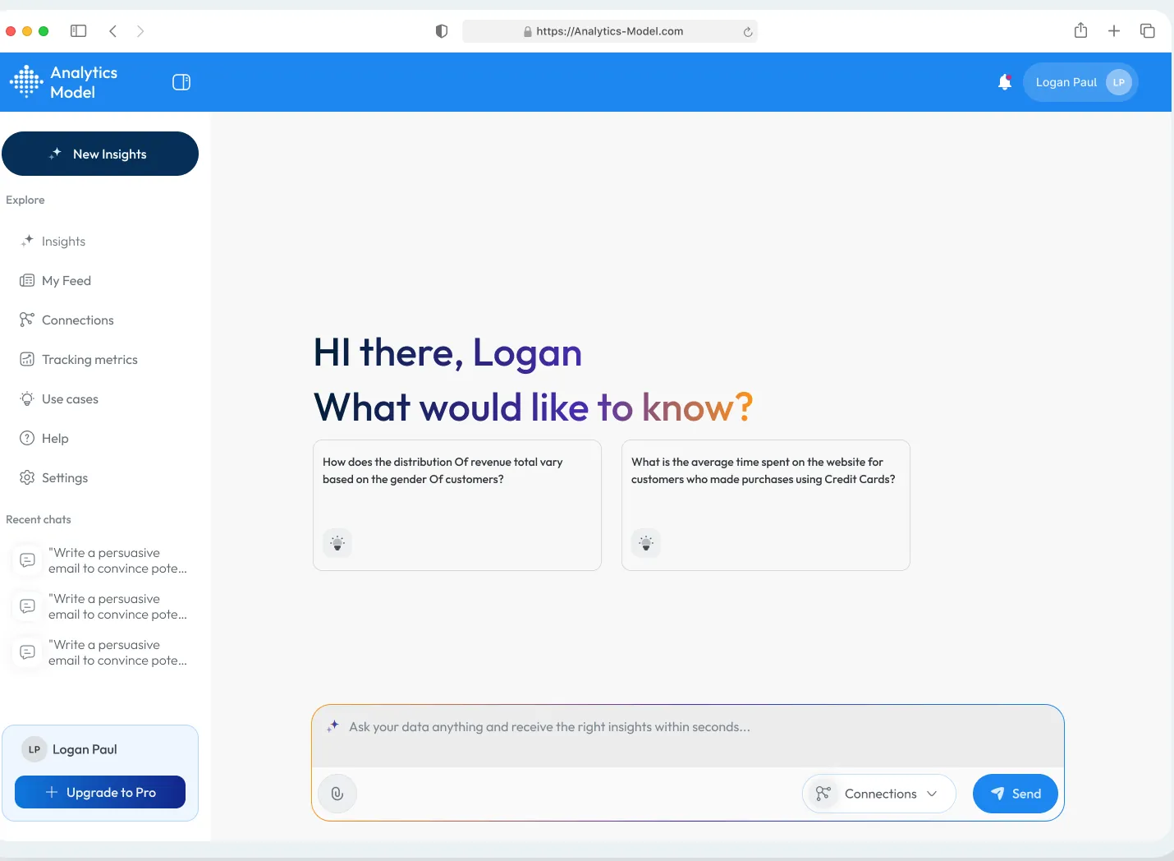Send the prompt
This screenshot has width=1174, height=861.
pyautogui.click(x=1016, y=794)
